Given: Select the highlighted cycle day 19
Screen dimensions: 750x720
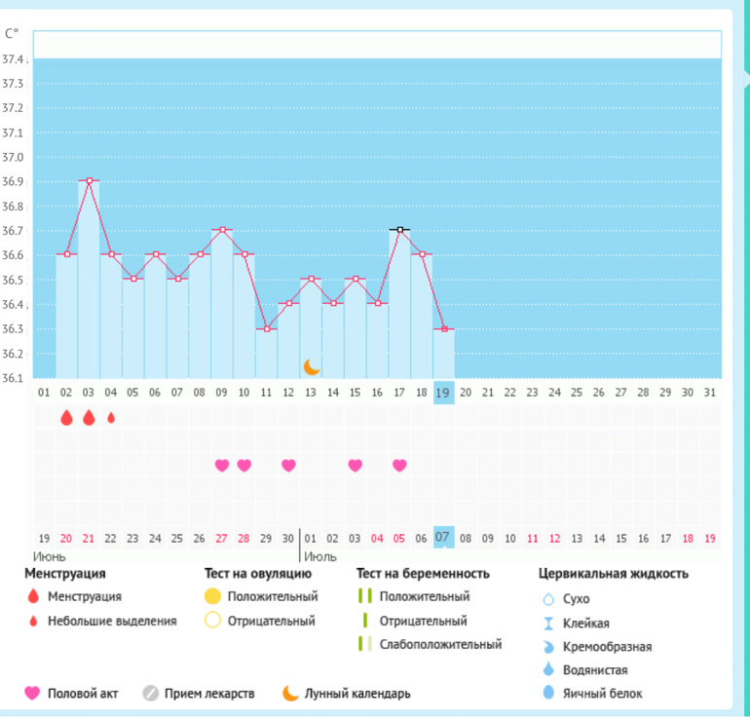Looking at the screenshot, I should pyautogui.click(x=443, y=392).
